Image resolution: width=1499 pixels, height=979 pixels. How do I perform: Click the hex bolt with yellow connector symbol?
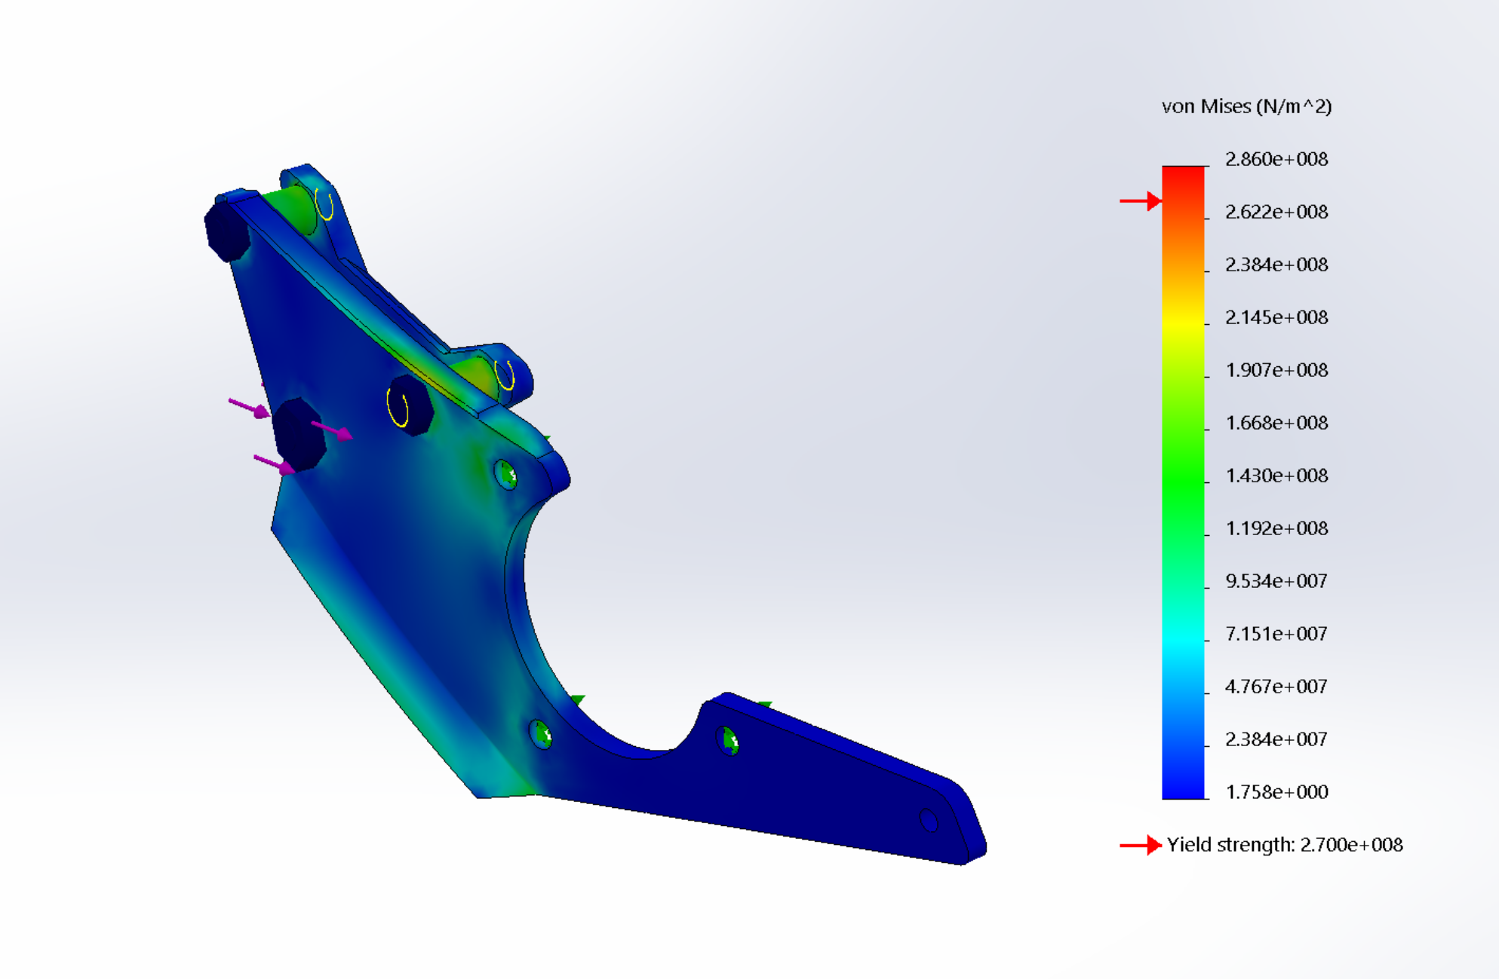(409, 405)
